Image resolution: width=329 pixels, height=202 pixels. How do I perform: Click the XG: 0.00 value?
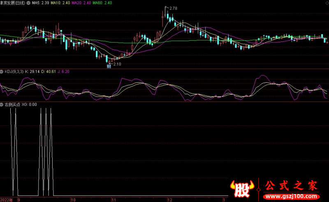click(29, 104)
